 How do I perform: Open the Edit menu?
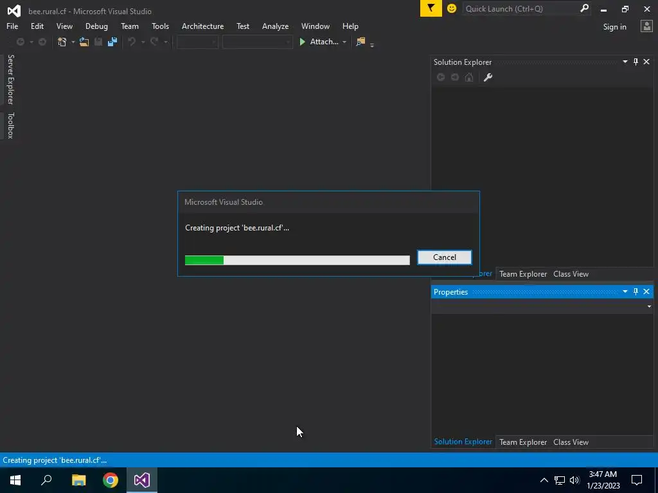(37, 26)
